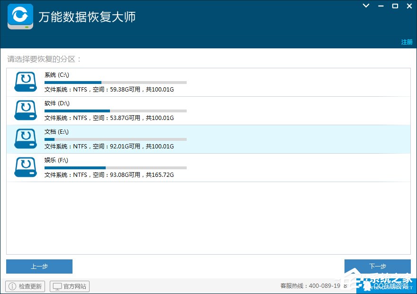Minimize the recovery window
This screenshot has height=294, width=417.
[381, 6]
